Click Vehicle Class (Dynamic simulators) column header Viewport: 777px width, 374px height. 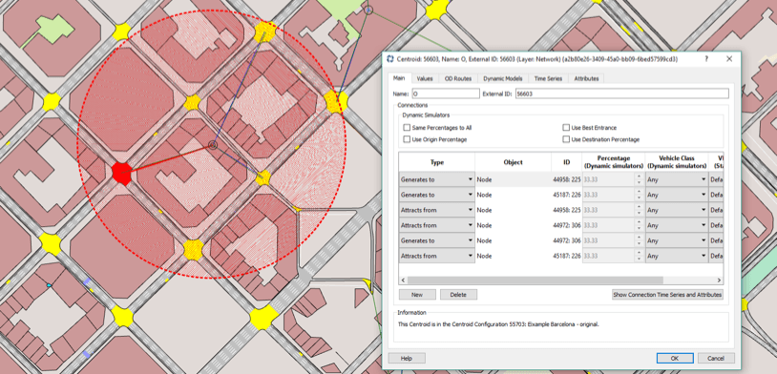[677, 162]
